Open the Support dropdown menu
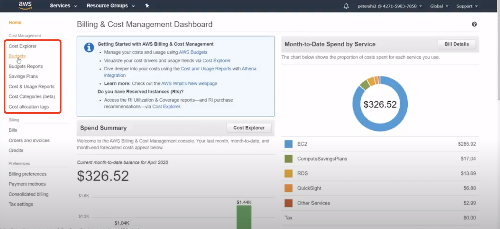Image resolution: width=500 pixels, height=229 pixels. pos(467,6)
